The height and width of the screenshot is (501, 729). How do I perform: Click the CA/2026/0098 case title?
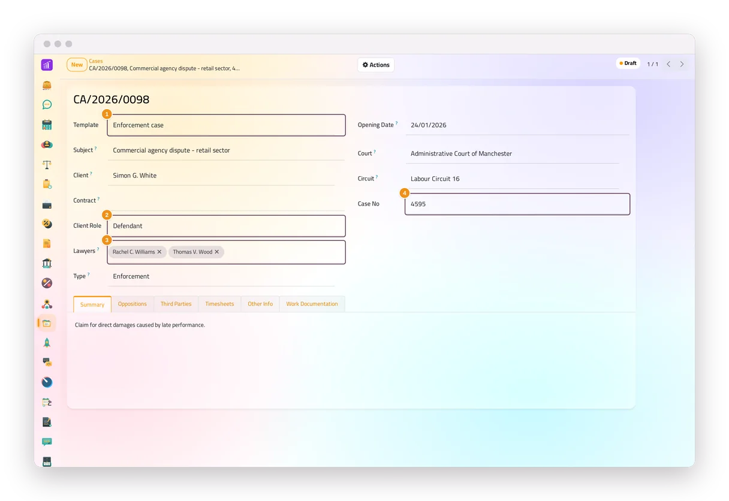tap(112, 99)
